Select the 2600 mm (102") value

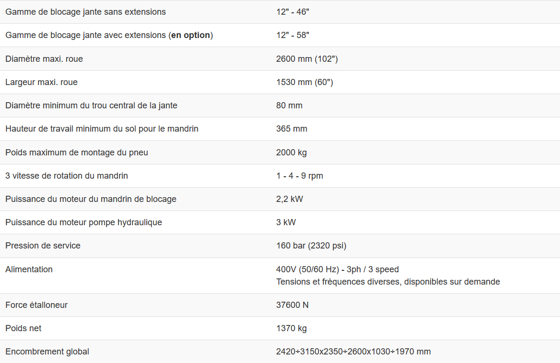tap(307, 59)
